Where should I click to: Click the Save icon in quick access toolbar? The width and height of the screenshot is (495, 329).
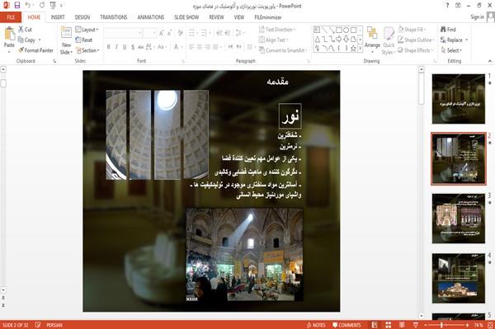(x=17, y=6)
